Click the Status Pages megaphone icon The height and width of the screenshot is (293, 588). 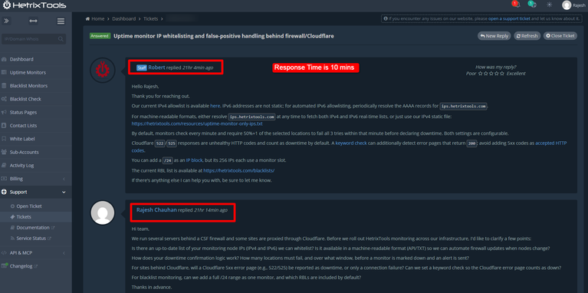4,112
